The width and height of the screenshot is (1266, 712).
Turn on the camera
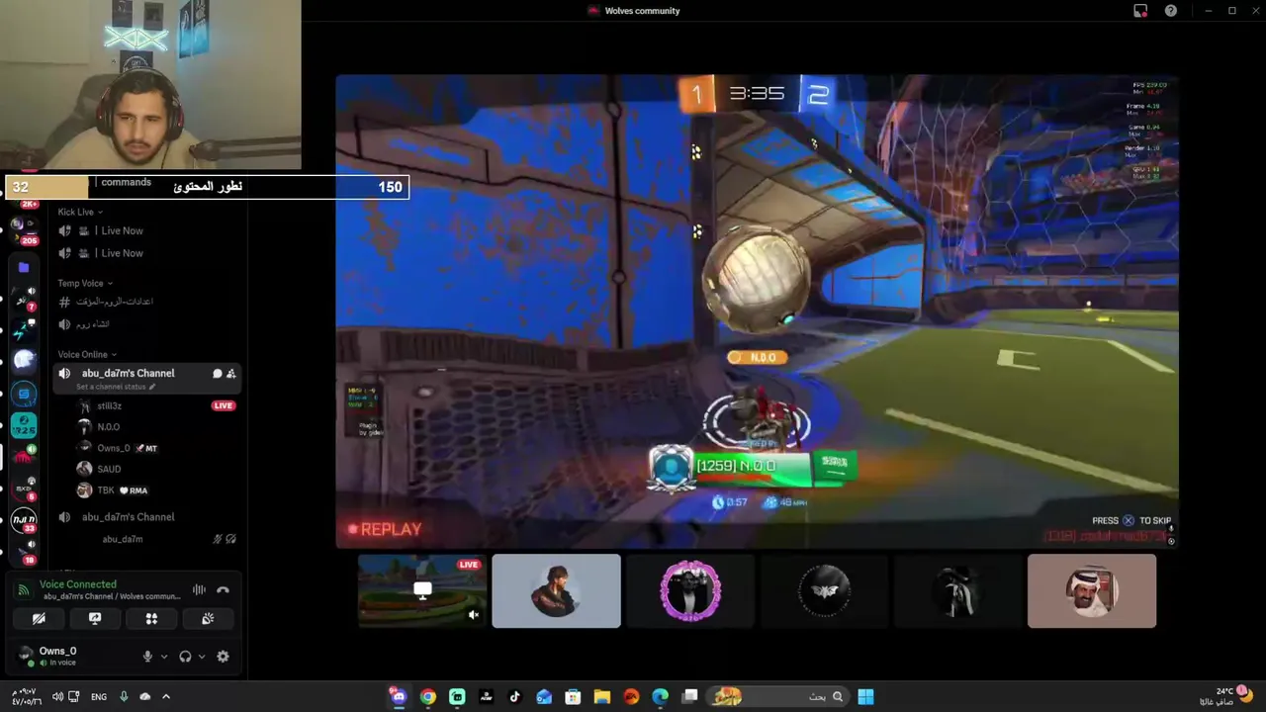39,619
